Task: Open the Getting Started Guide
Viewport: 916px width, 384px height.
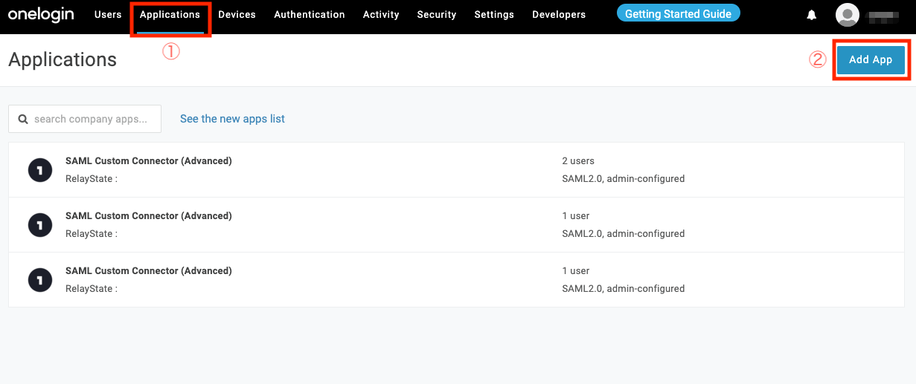Action: pyautogui.click(x=679, y=14)
